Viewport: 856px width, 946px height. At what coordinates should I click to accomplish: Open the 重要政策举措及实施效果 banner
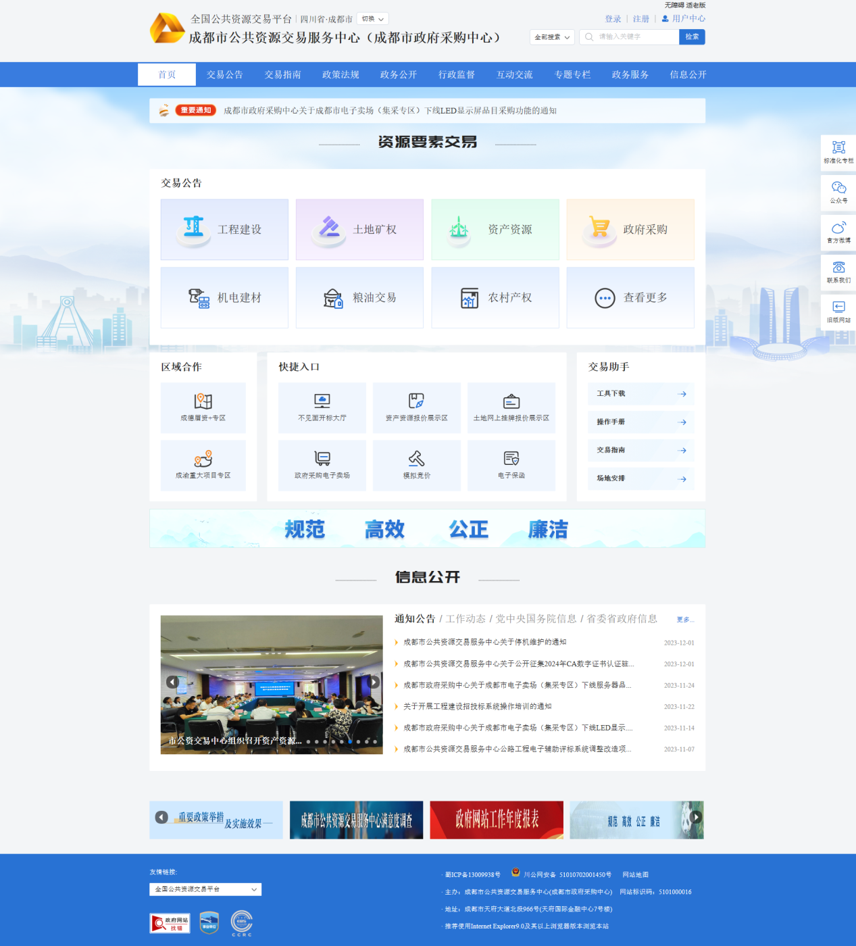point(216,820)
